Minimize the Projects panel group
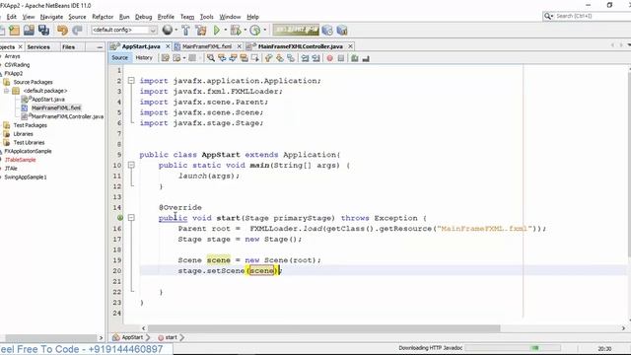 click(100, 47)
